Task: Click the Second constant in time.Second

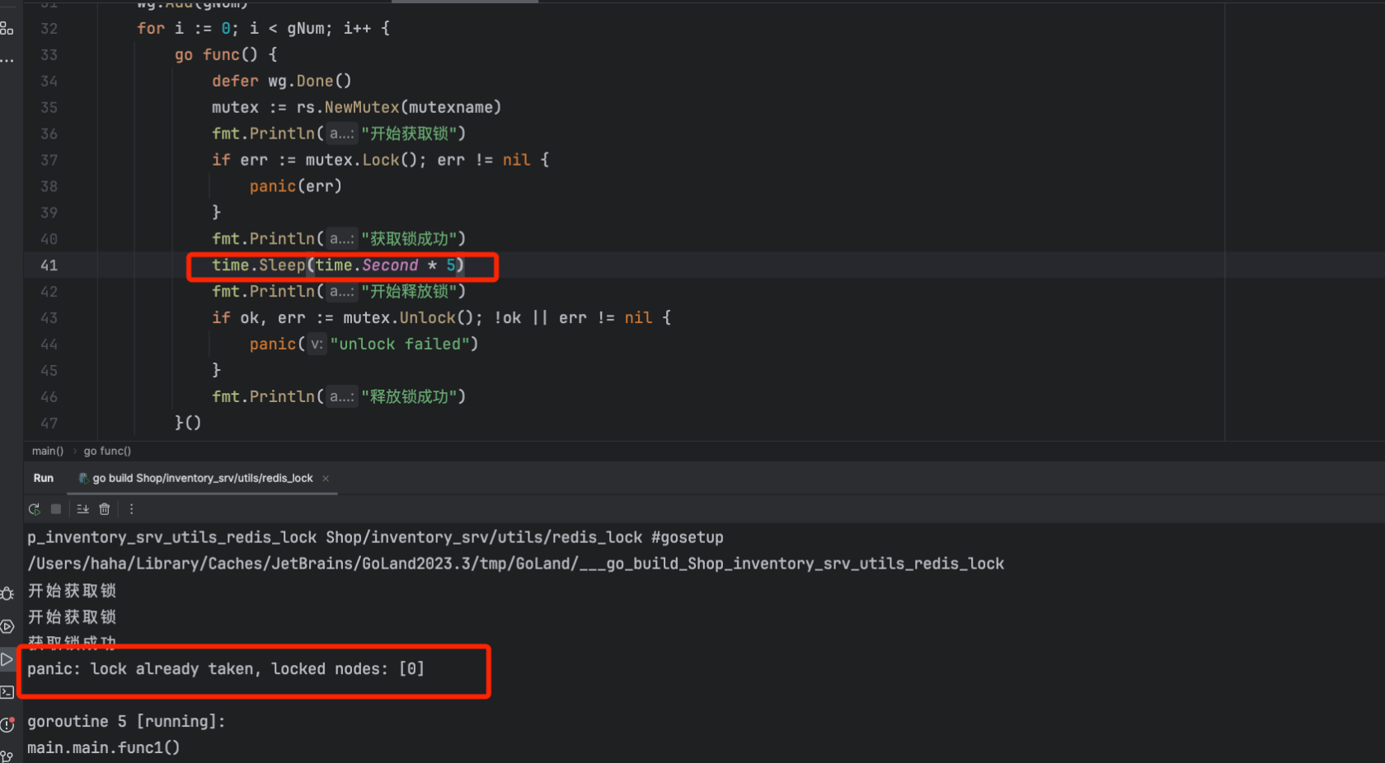Action: click(x=390, y=265)
